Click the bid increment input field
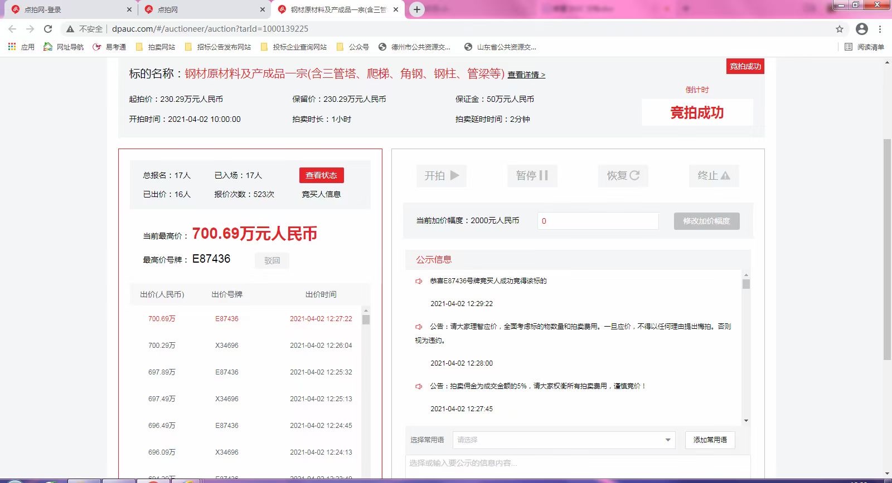 [x=598, y=221]
